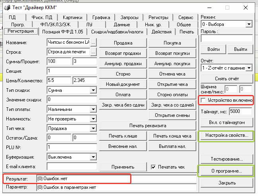This screenshot has width=258, height=196.
Task: Click the Тестирование... button
Action: 227,159
